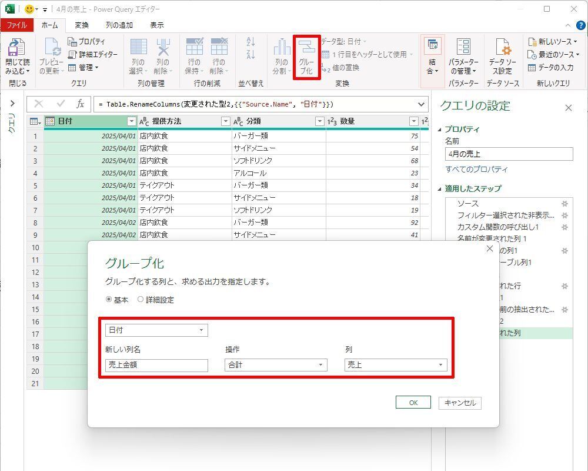
Task: Open the 列の追加 ribbon tab
Action: (119, 25)
